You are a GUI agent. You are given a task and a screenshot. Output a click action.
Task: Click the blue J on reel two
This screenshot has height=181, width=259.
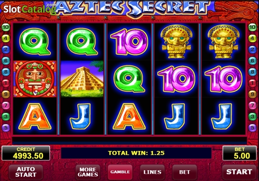point(80,116)
